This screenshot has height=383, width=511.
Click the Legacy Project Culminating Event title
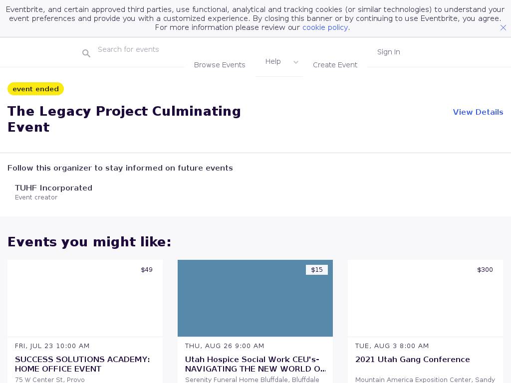point(124,119)
